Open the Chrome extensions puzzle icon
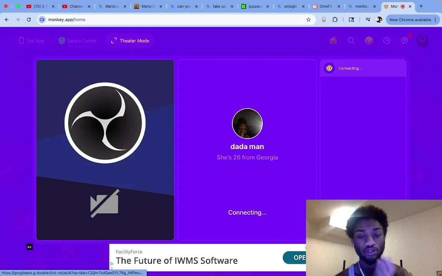442x276 pixels. pos(335,20)
